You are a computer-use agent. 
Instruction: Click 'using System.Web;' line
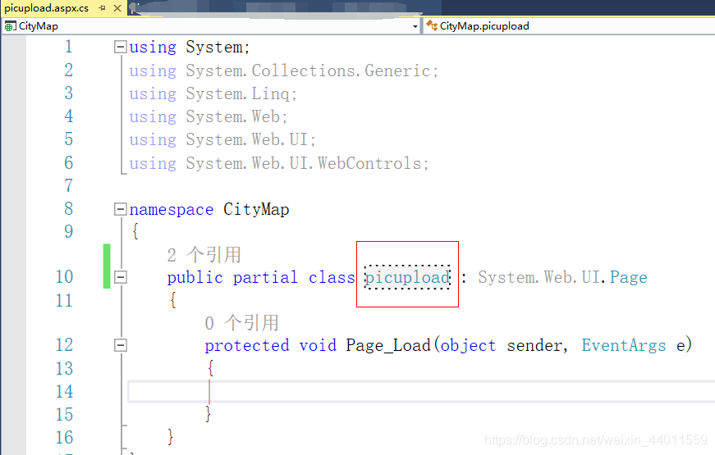tap(209, 116)
